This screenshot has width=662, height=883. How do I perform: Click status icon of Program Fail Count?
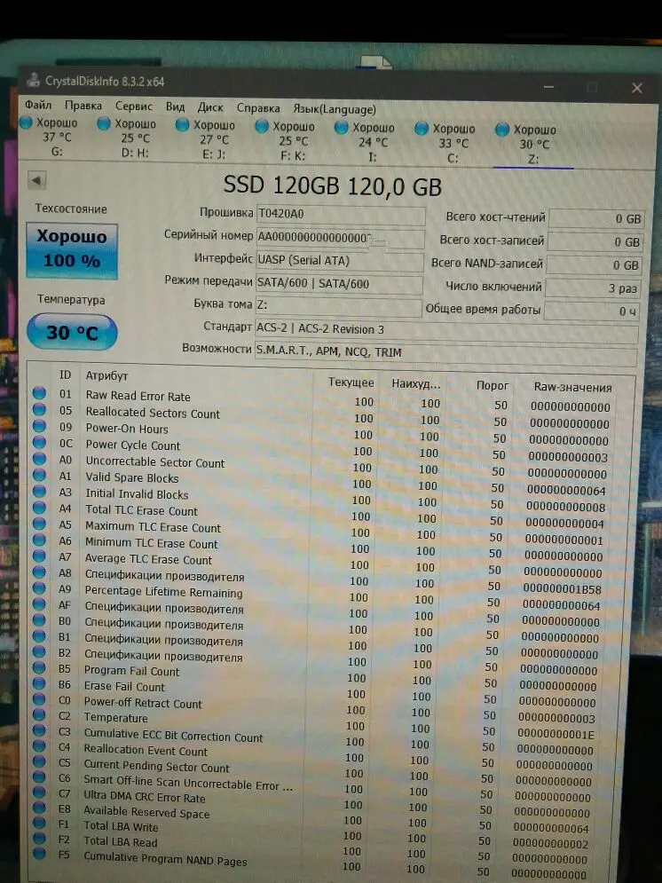pos(39,668)
